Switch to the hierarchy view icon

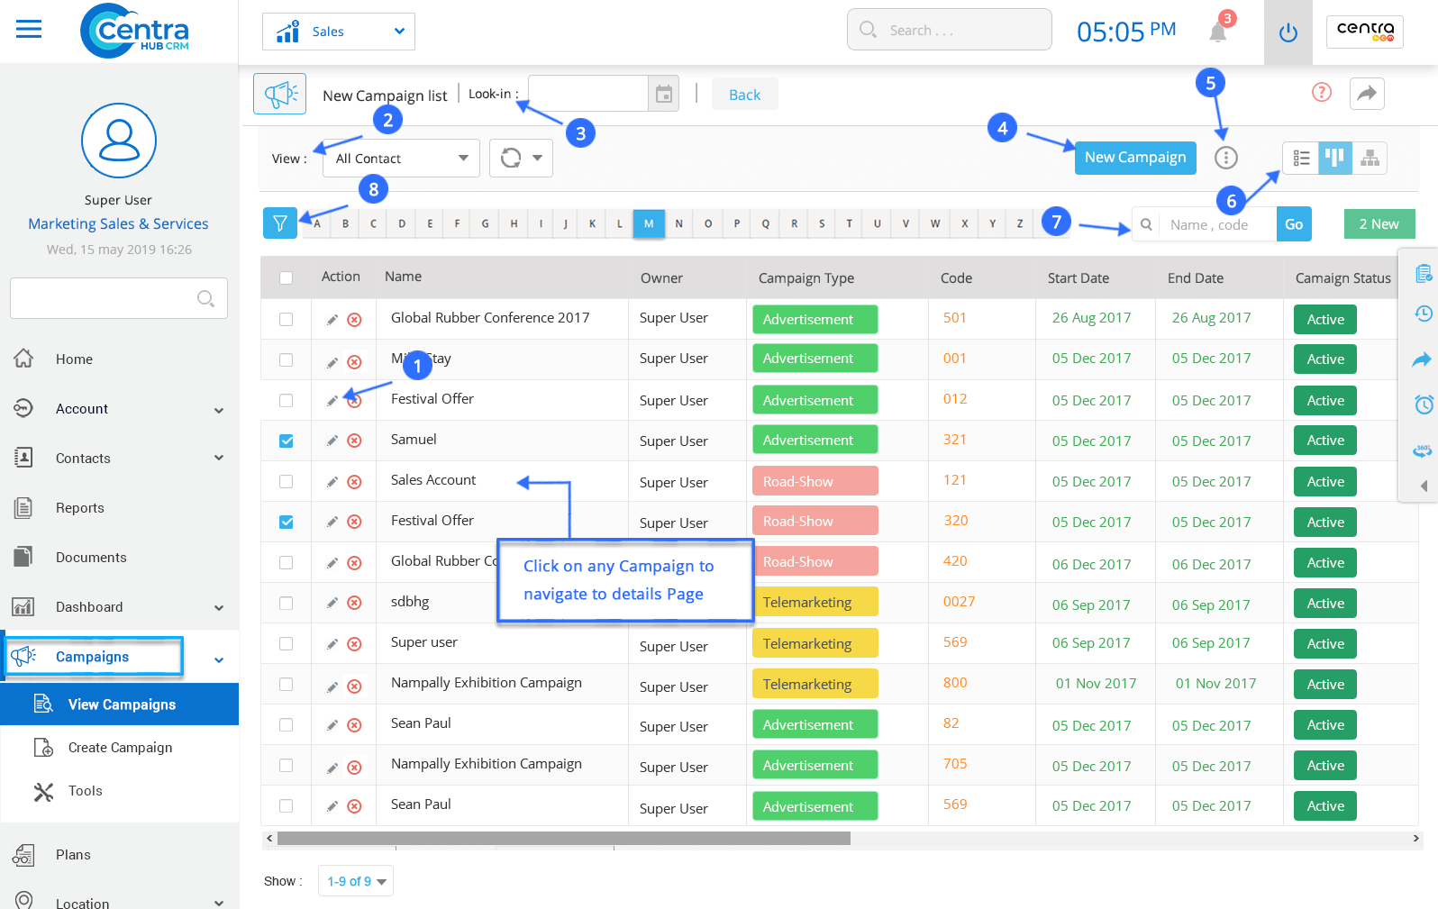[1370, 158]
